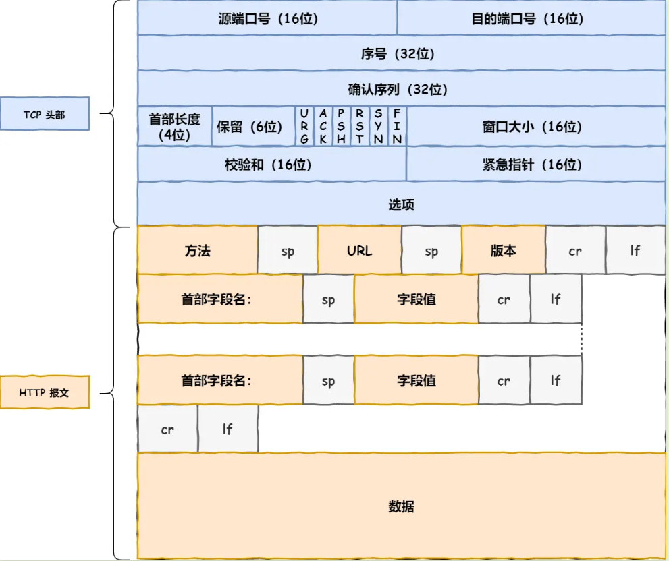The image size is (669, 561).
Task: Click the 'sp' box between URL and 版本
Action: tap(432, 250)
